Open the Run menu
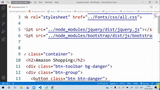 pyautogui.click(x=40, y=2)
